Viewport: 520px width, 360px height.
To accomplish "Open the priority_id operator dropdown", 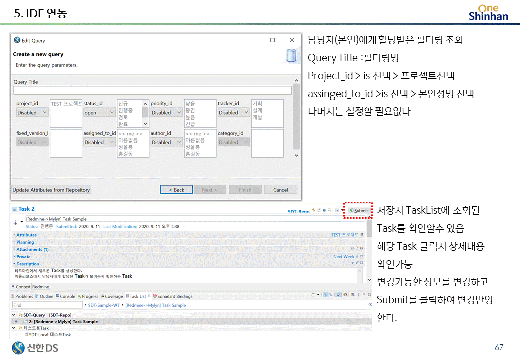I will pos(167,112).
